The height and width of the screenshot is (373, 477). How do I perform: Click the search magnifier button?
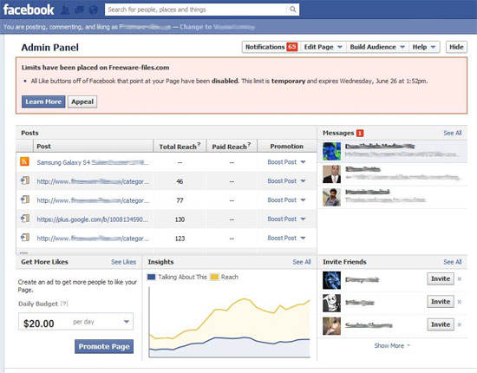point(292,10)
